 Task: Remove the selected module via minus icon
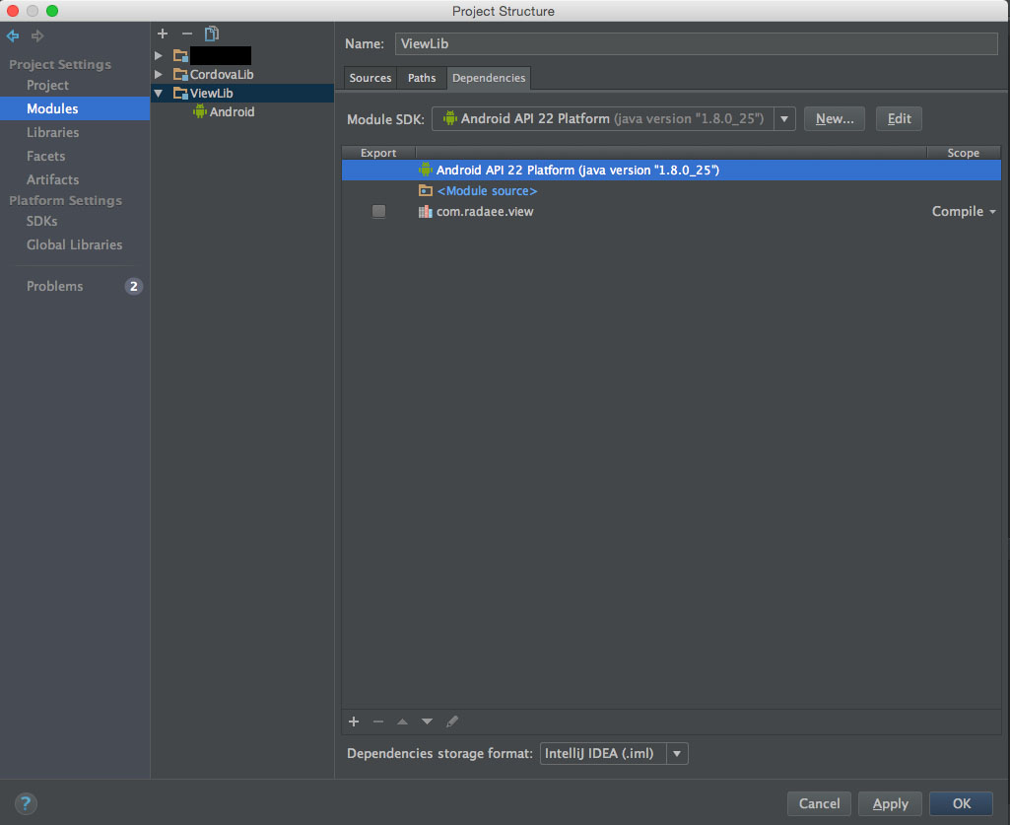[186, 34]
